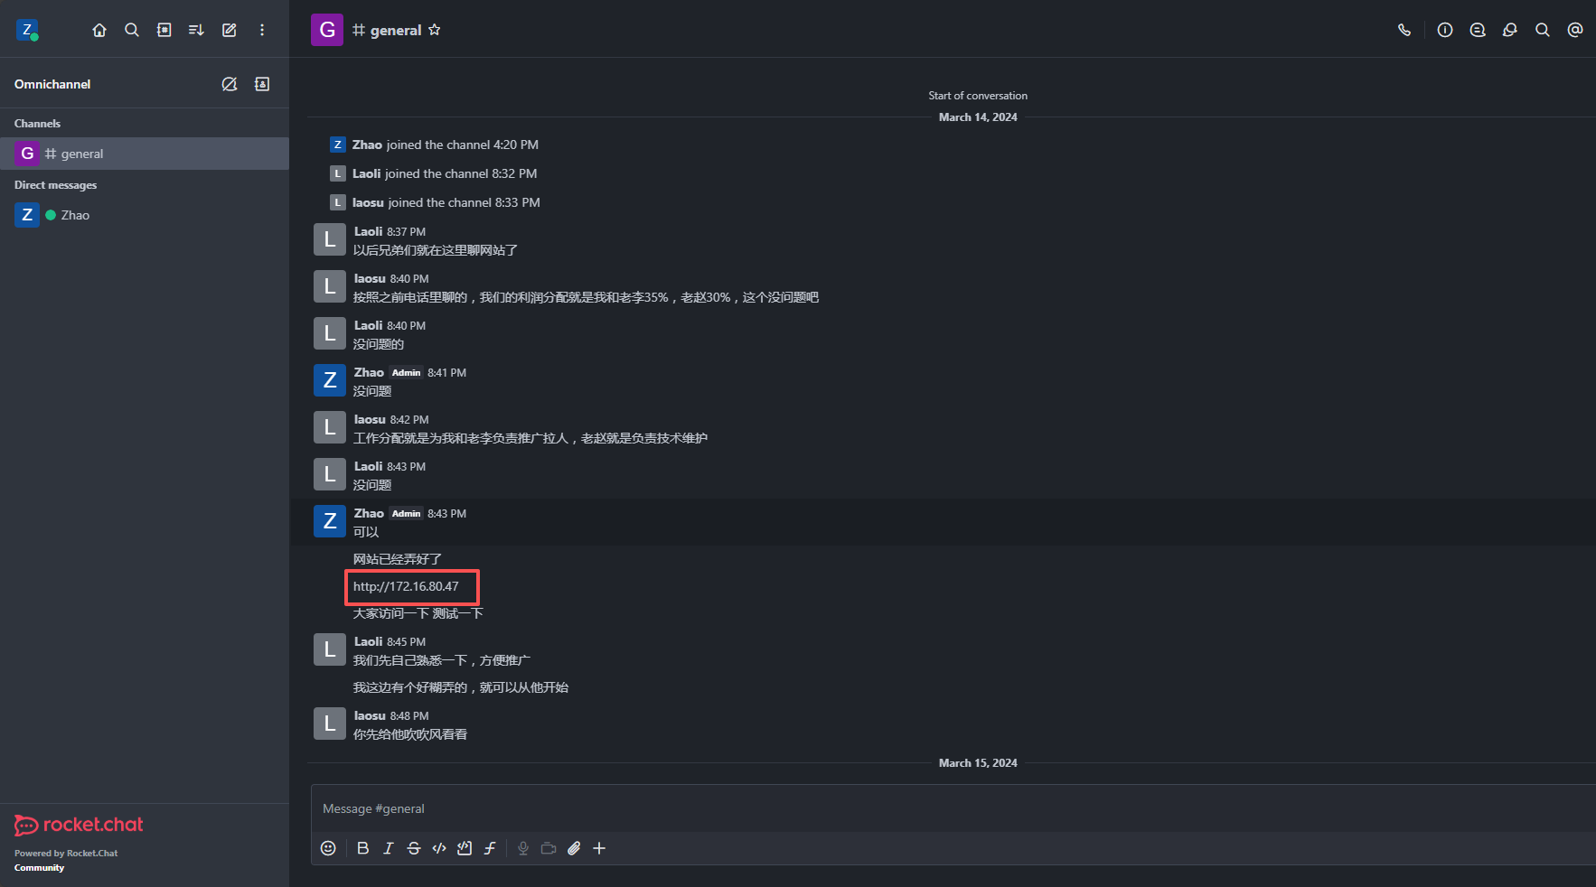The height and width of the screenshot is (887, 1596).
Task: Toggle Omnichannel livechat availability icon
Action: [230, 84]
